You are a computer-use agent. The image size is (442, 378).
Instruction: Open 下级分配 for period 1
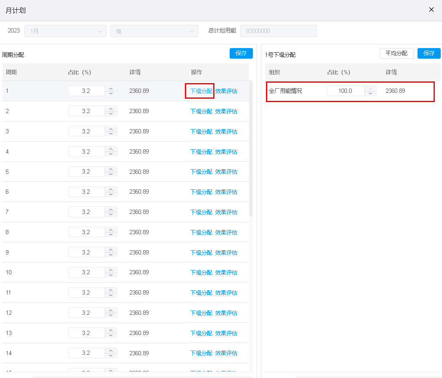pos(201,91)
